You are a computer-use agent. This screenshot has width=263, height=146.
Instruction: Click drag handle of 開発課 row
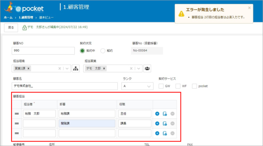17,123
